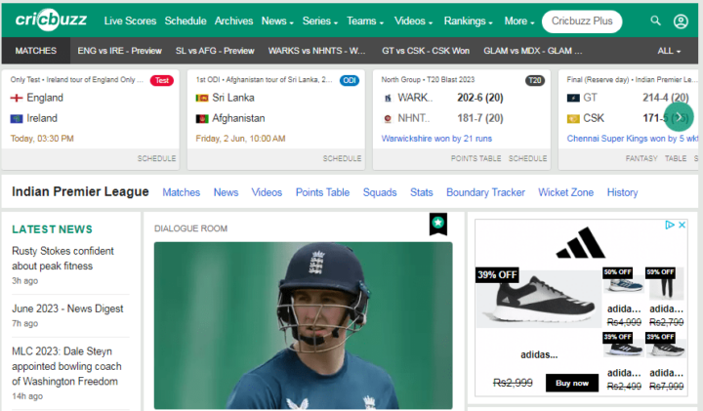703x411 pixels.
Task: Click the CSK team logo icon
Action: click(573, 118)
